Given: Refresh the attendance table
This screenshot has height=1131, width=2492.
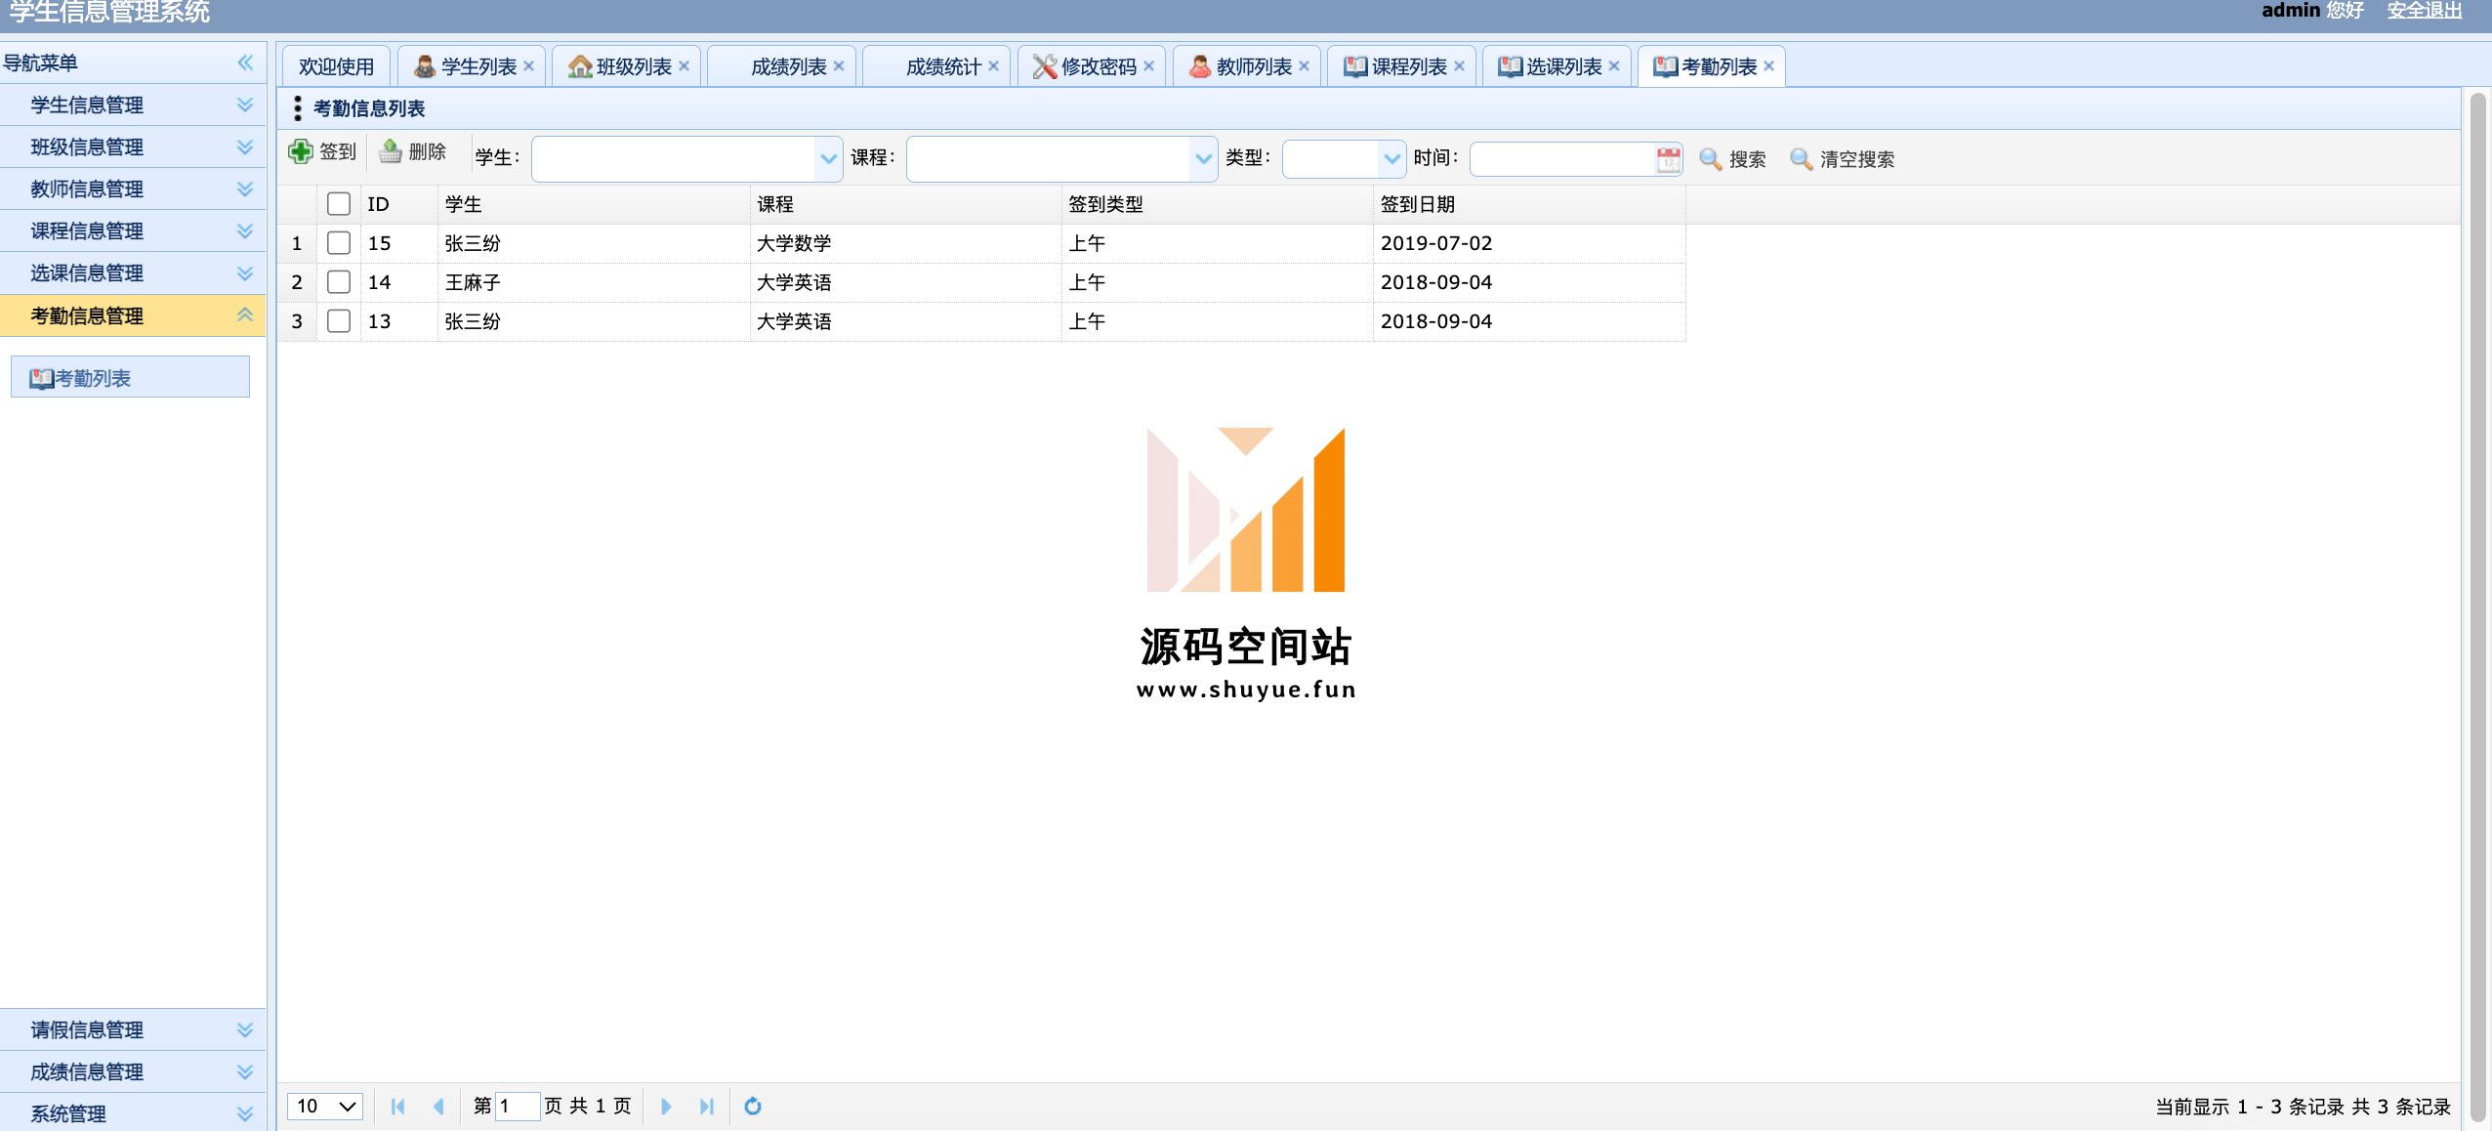Looking at the screenshot, I should coord(753,1107).
